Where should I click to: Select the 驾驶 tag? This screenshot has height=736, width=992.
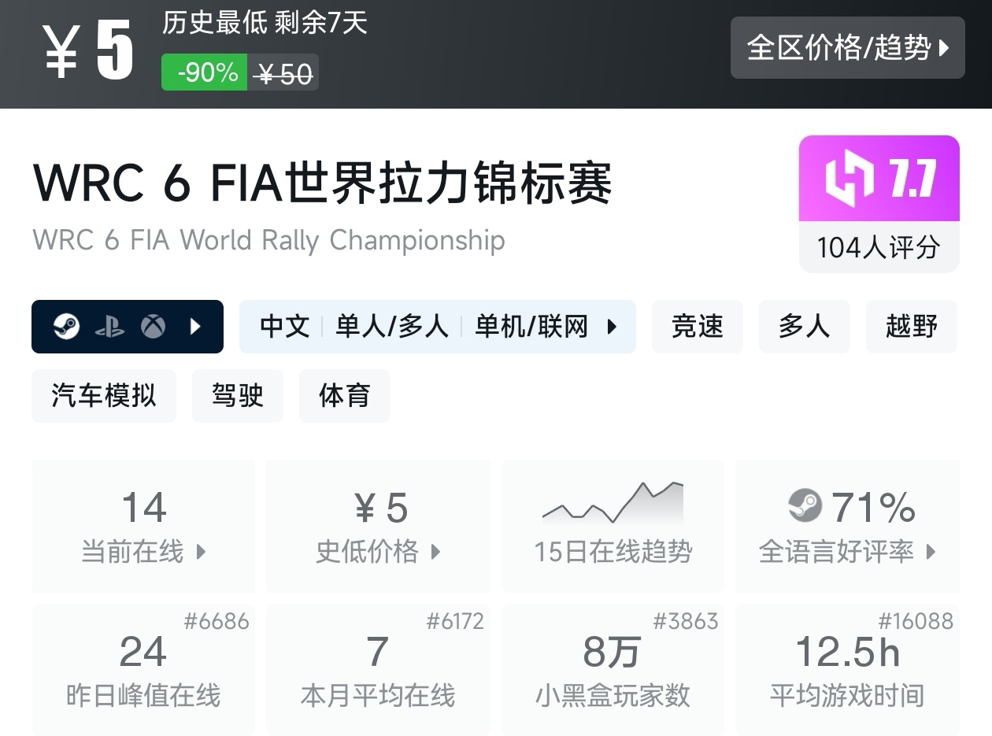238,395
